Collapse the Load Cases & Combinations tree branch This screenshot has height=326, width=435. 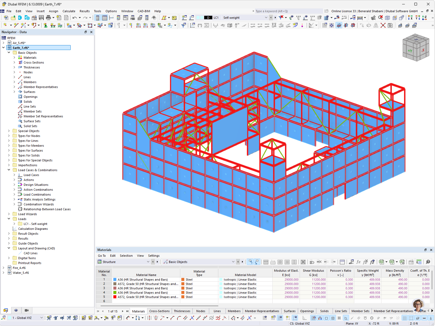[9, 170]
